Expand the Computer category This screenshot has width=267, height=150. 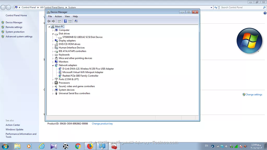[53, 30]
